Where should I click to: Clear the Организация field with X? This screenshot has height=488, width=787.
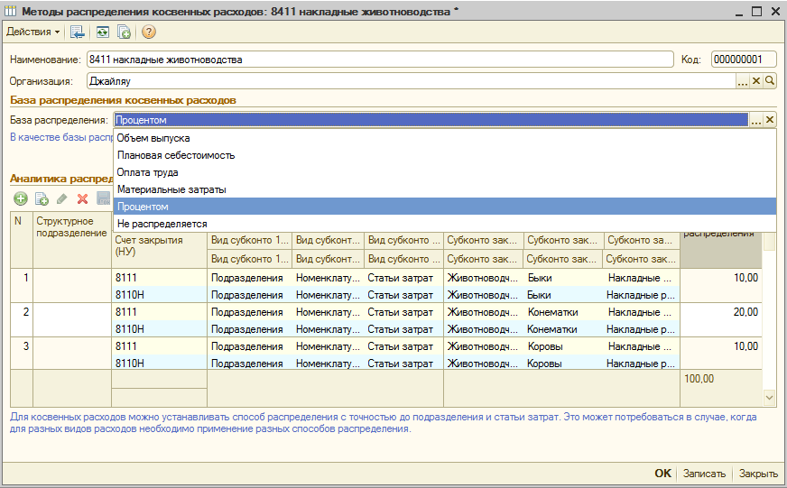pyautogui.click(x=756, y=81)
